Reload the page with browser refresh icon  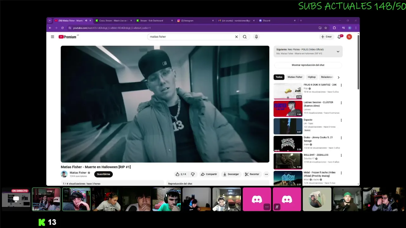(62, 28)
